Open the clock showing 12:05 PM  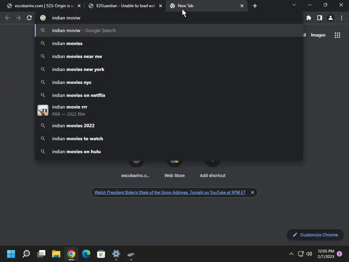point(326,254)
